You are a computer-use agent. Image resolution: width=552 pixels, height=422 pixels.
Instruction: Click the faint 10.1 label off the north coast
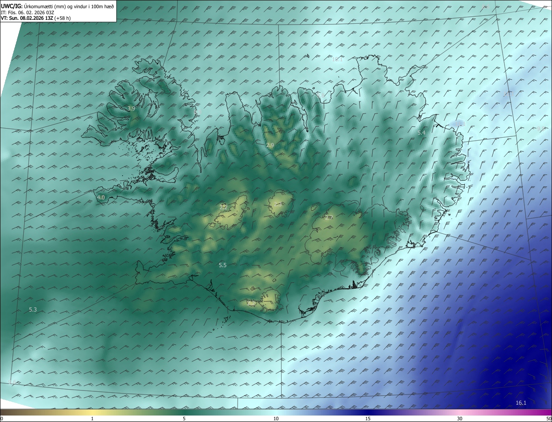[x=337, y=59]
